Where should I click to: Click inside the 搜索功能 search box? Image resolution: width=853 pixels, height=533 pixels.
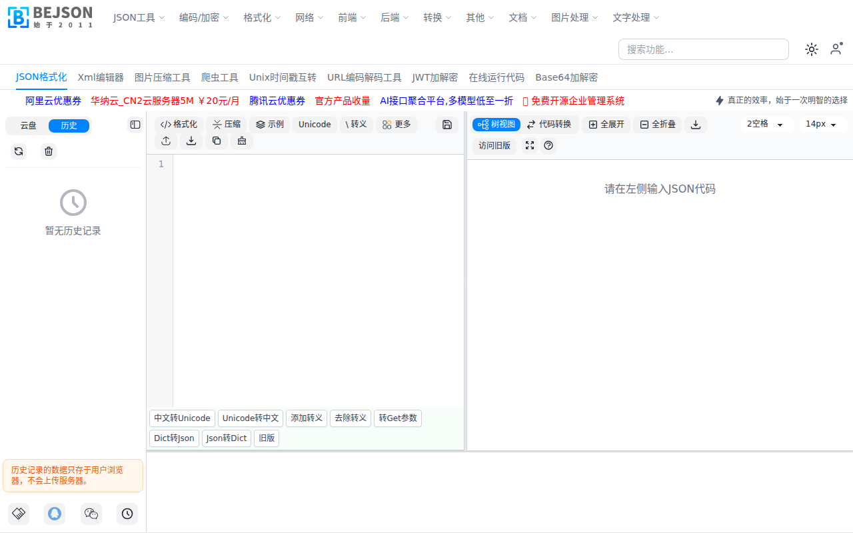[703, 49]
